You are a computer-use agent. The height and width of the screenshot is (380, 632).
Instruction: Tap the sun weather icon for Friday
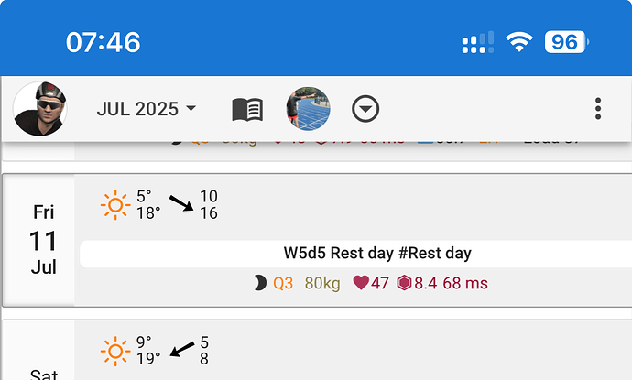point(115,204)
